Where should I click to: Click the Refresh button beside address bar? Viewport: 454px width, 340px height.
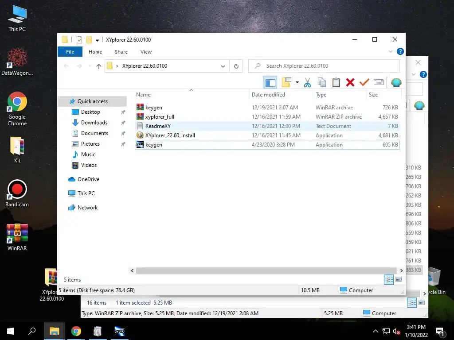tap(236, 66)
